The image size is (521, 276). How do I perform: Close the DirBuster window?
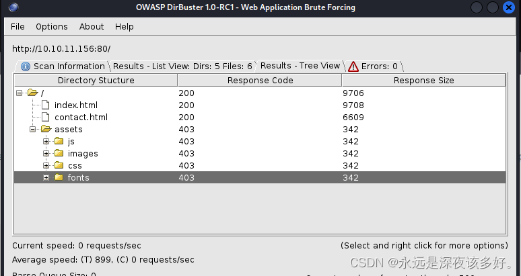[509, 7]
